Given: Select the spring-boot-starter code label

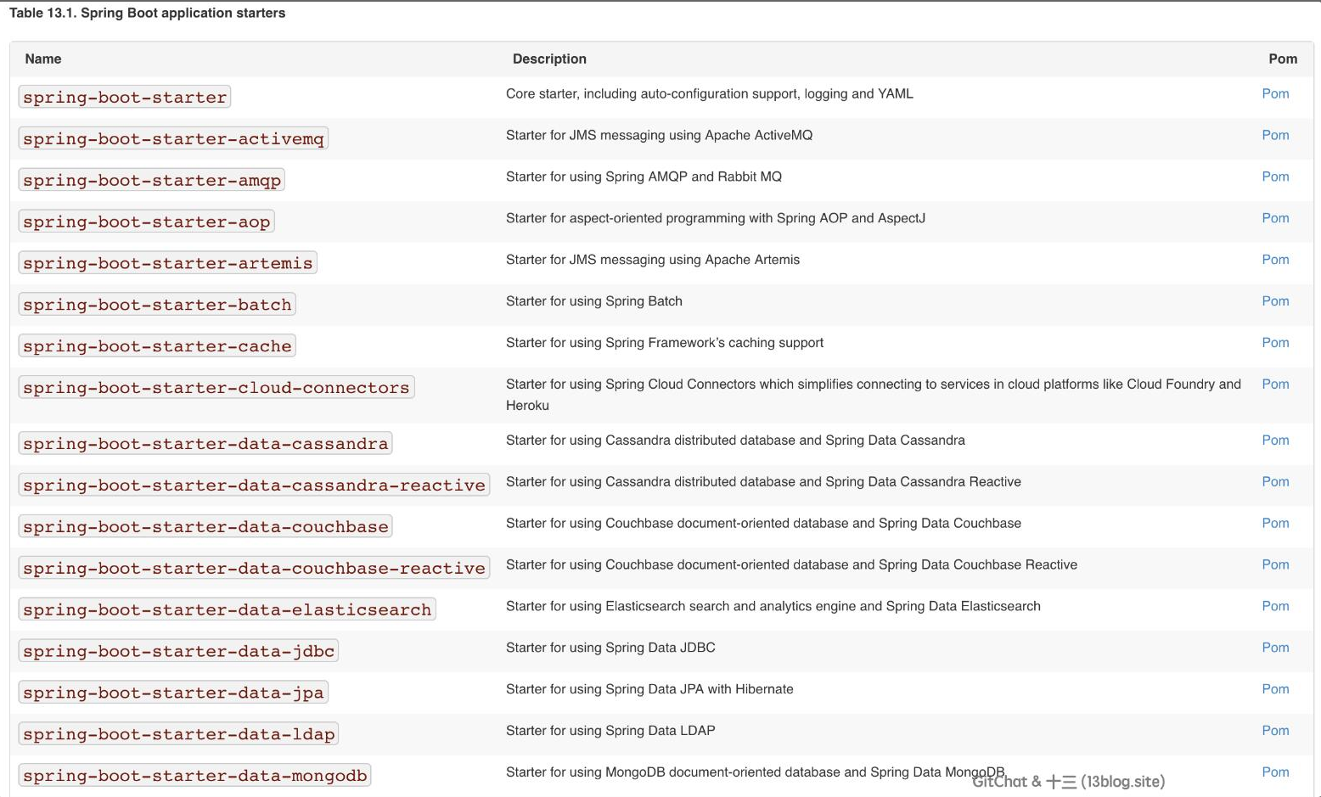Looking at the screenshot, I should pyautogui.click(x=125, y=98).
